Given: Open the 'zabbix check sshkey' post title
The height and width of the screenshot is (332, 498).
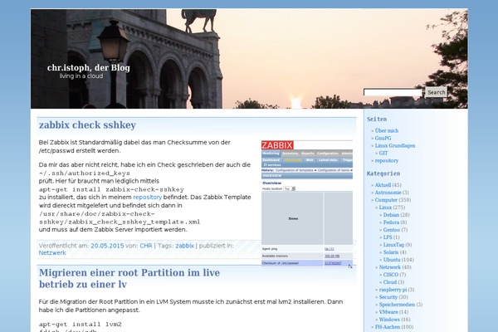Looking at the screenshot, I should pyautogui.click(x=87, y=124).
